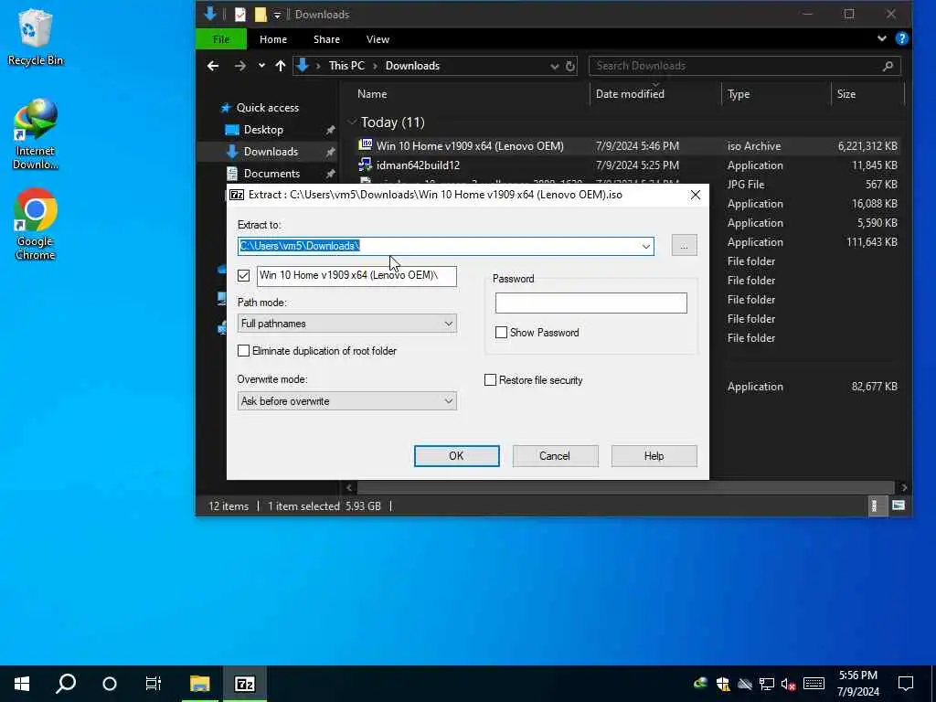Viewport: 936px width, 702px height.
Task: Sort by Name column header
Action: (x=372, y=94)
